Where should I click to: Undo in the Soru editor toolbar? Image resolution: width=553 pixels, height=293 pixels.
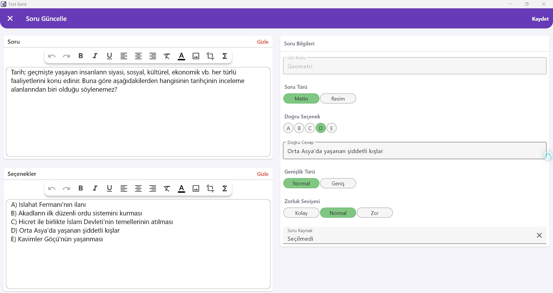click(52, 56)
